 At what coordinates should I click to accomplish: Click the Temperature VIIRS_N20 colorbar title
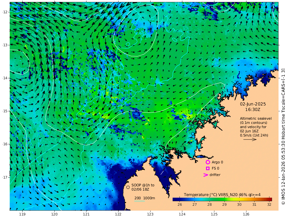pos(222,195)
